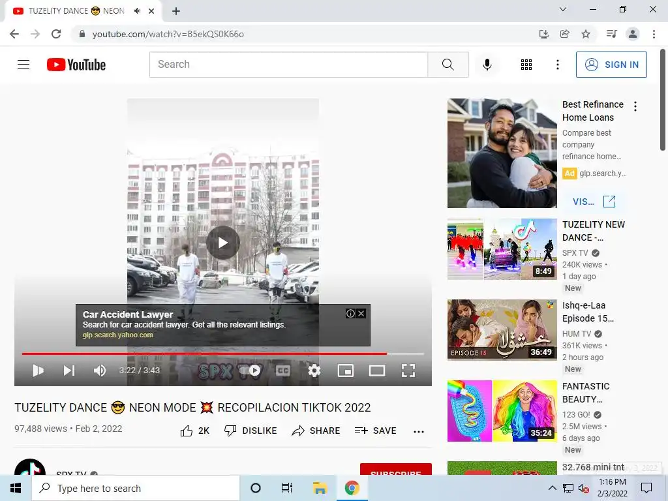668x501 pixels.
Task: Click the SIGN IN button
Action: (x=611, y=65)
